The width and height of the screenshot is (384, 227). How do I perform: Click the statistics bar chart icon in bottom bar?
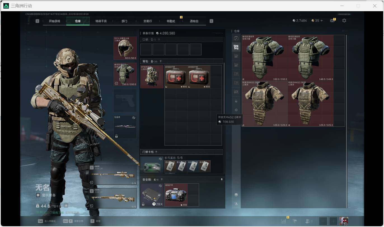coord(284,221)
